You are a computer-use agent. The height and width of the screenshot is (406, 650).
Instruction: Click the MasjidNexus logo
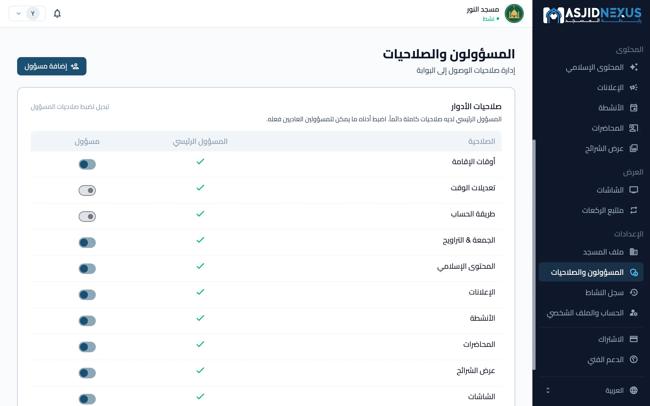point(592,15)
